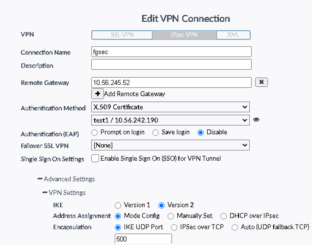
Task: Select IKE Version 1
Action: [118, 205]
